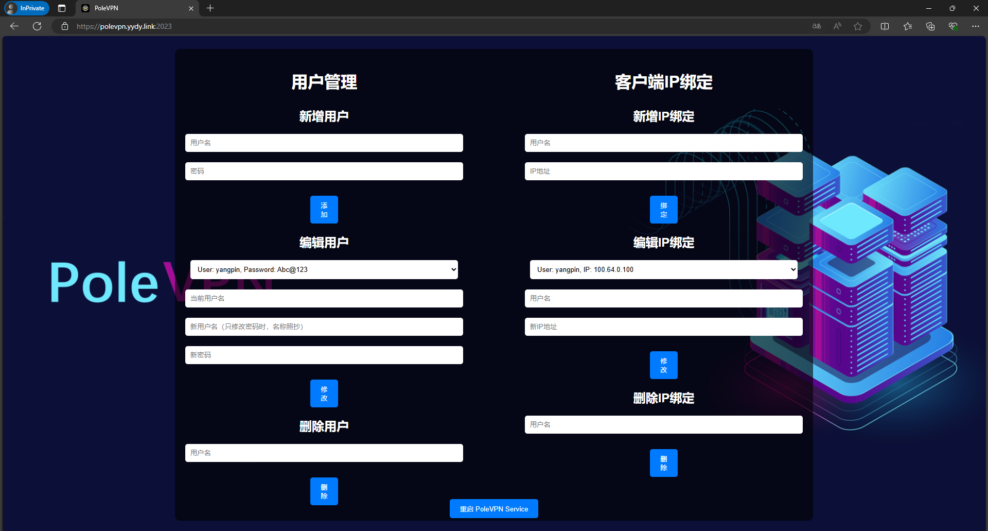Focus the username field under 删除用户
The height and width of the screenshot is (531, 988).
click(x=324, y=453)
